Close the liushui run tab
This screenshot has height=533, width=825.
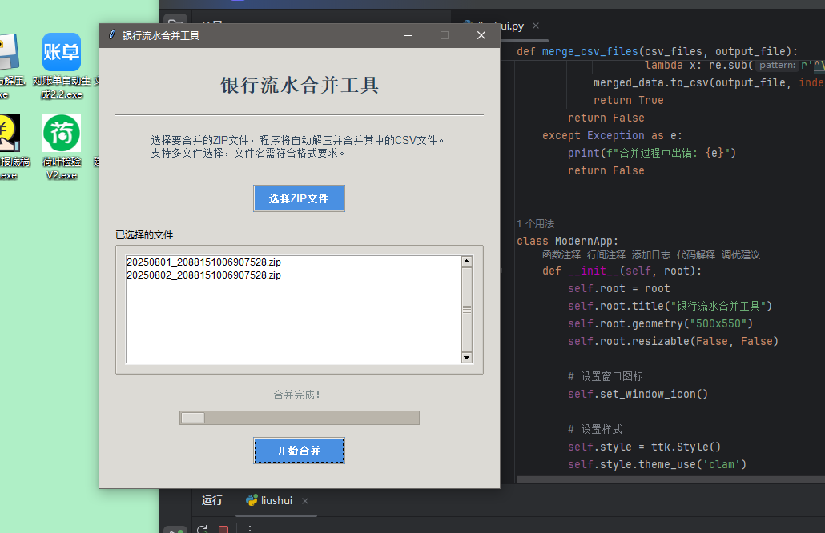(305, 501)
